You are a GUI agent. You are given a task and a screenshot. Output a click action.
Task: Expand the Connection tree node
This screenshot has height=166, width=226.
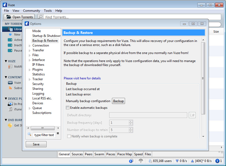[x=29, y=46]
